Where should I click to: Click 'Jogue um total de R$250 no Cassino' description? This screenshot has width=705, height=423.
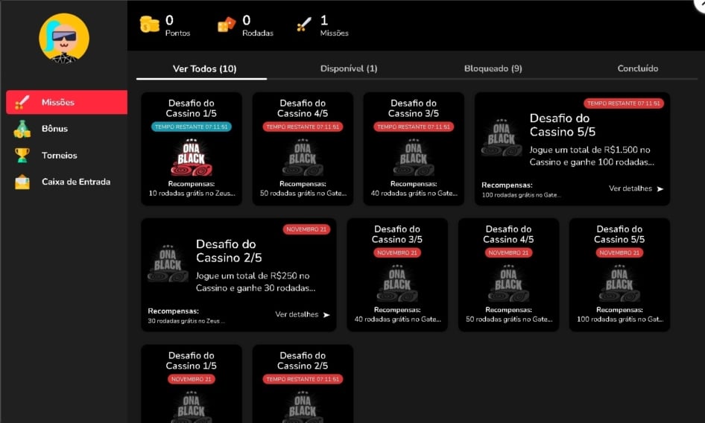[x=256, y=282]
